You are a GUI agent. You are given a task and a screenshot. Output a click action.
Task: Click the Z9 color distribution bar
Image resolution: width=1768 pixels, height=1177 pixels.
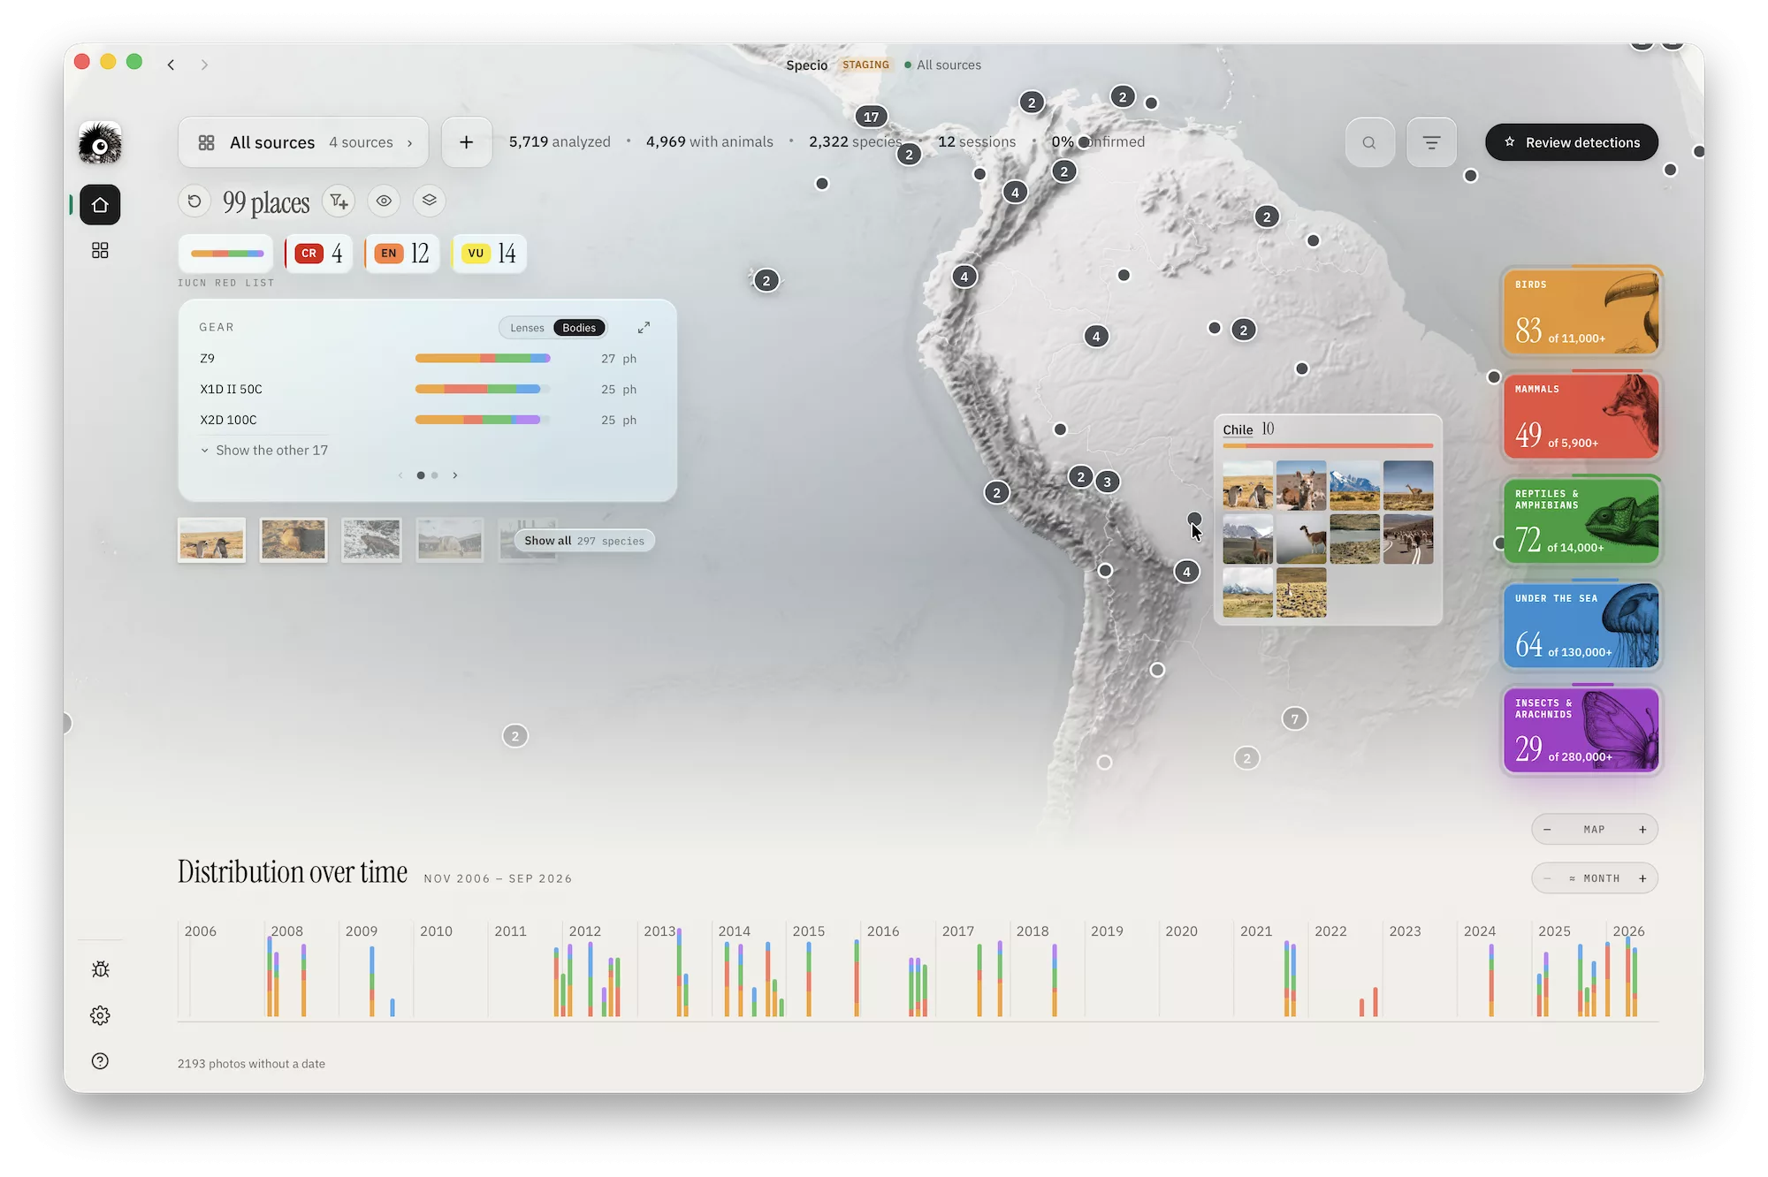[x=483, y=359]
